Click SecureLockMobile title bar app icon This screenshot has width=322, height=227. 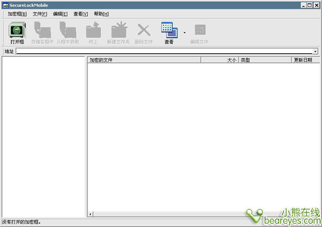[5, 5]
